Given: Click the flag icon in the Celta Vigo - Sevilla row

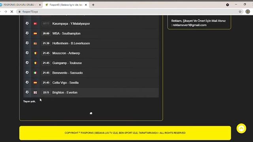Looking at the screenshot, I should coord(35,82).
